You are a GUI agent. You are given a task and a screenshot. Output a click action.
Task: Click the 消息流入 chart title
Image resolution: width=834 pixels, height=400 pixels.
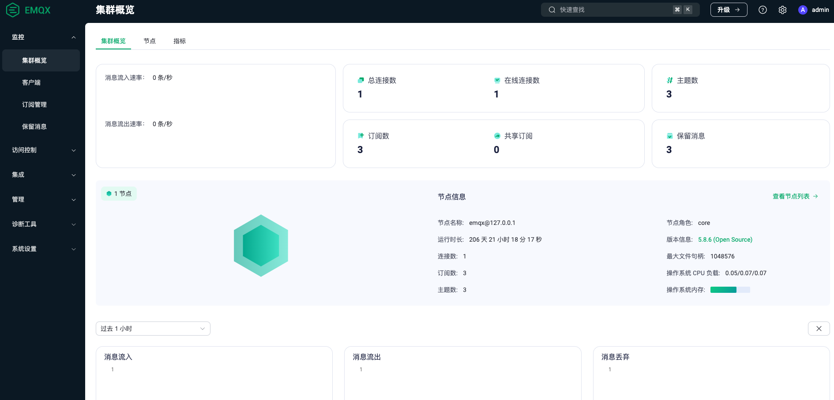coord(118,357)
